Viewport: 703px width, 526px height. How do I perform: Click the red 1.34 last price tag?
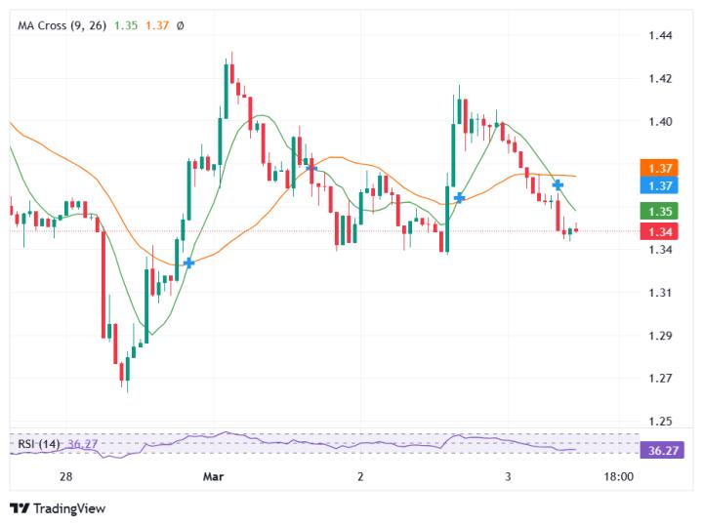click(x=659, y=231)
